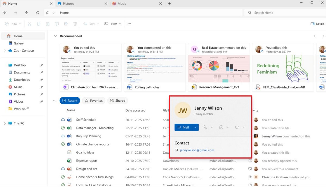Open the chat icon on the contact card
The image size is (326, 187).
point(221,127)
